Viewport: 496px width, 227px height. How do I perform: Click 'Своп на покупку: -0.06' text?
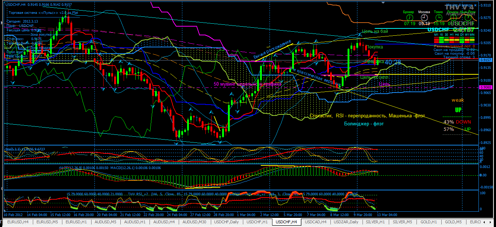coord(455,54)
